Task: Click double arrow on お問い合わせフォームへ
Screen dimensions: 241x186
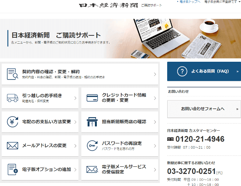Action: pyautogui.click(x=237, y=109)
